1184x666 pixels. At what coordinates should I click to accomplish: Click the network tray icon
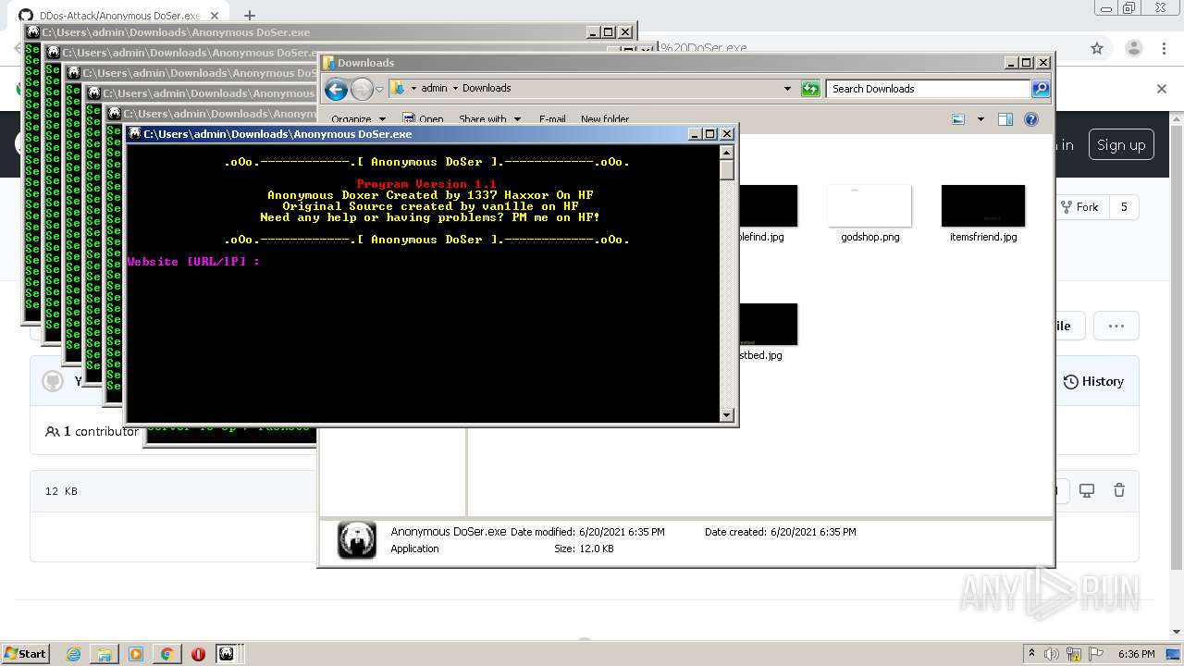1072,654
